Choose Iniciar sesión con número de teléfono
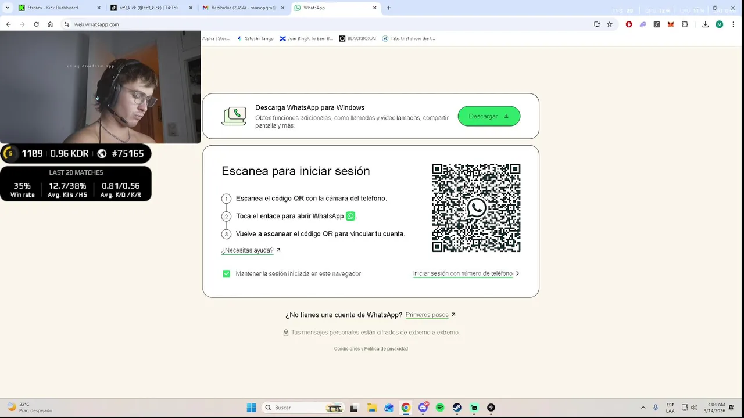Screen dimensions: 744x418 point(466,273)
